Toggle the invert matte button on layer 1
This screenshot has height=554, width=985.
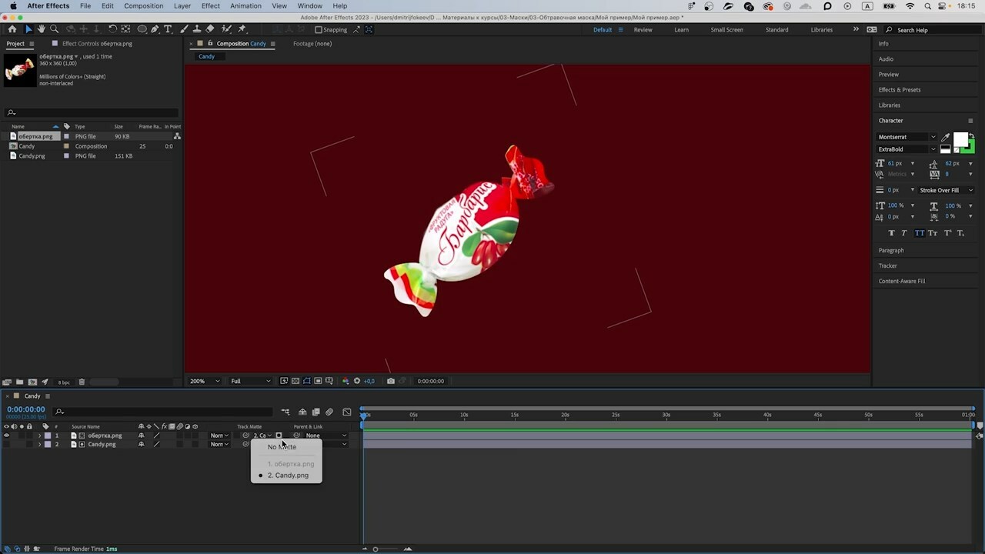pos(279,436)
